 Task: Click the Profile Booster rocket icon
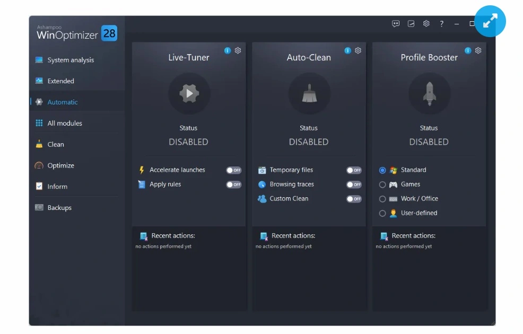coord(429,94)
